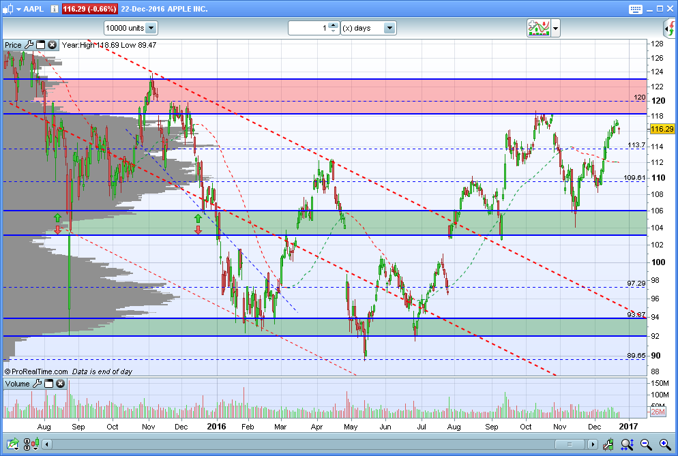Open Price panel settings wrench

tap(29, 45)
